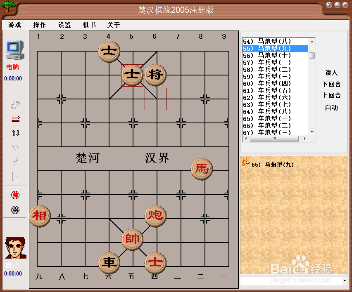The height and width of the screenshot is (292, 352).
Task: Click list scroll down arrow
Action: pyautogui.click(x=312, y=132)
